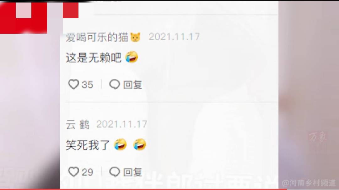Click the speech bubble icon under 这是无赖吧
The image size is (339, 190).
[115, 84]
